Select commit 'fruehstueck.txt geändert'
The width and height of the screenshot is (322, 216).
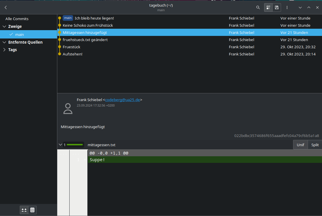pos(189,40)
